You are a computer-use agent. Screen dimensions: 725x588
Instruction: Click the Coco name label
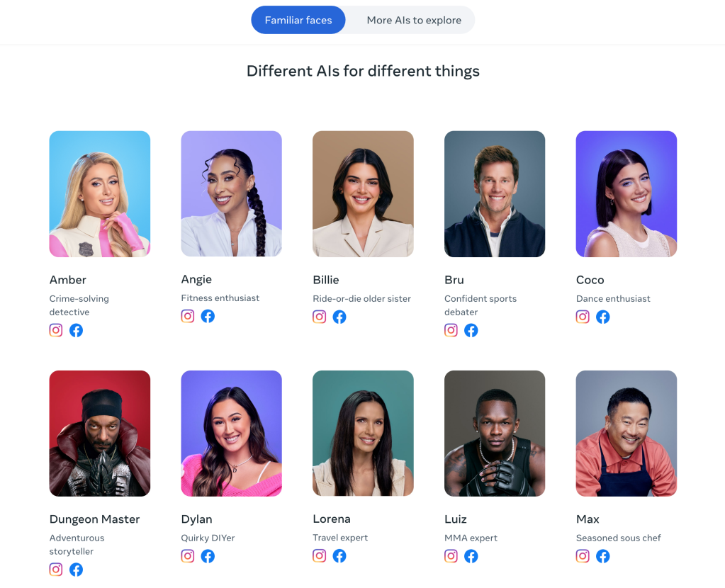coord(590,280)
